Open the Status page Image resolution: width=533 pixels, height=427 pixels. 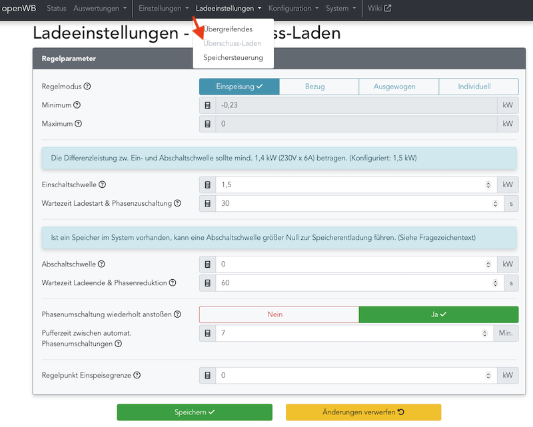tap(57, 9)
